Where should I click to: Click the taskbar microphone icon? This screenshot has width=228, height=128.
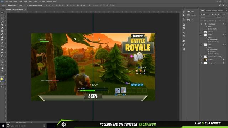[44, 126]
